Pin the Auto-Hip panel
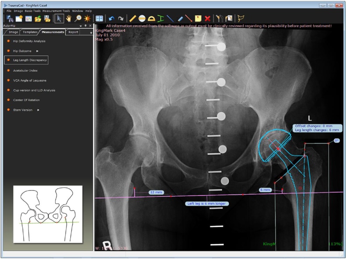346x259 pixels. click(x=86, y=26)
